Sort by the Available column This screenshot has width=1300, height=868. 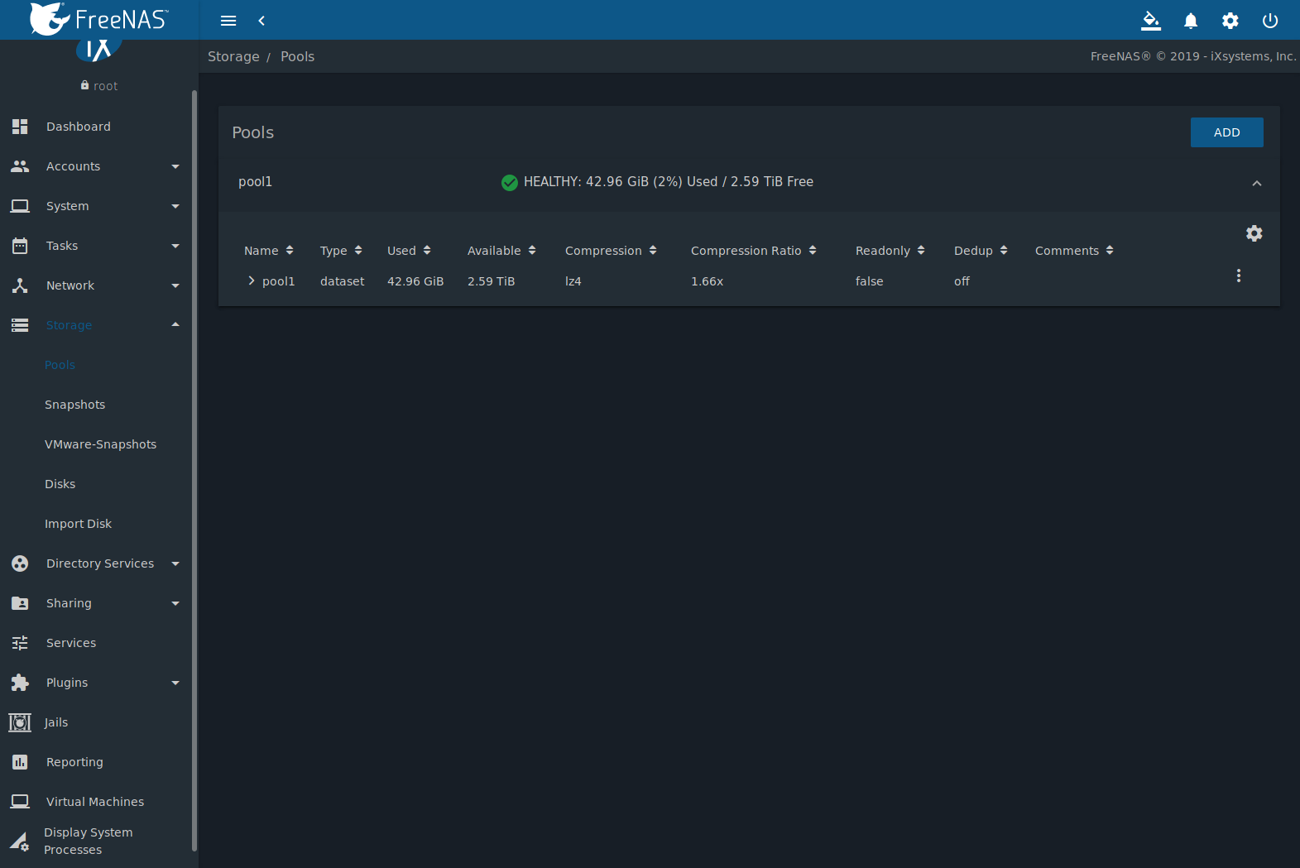coord(501,251)
